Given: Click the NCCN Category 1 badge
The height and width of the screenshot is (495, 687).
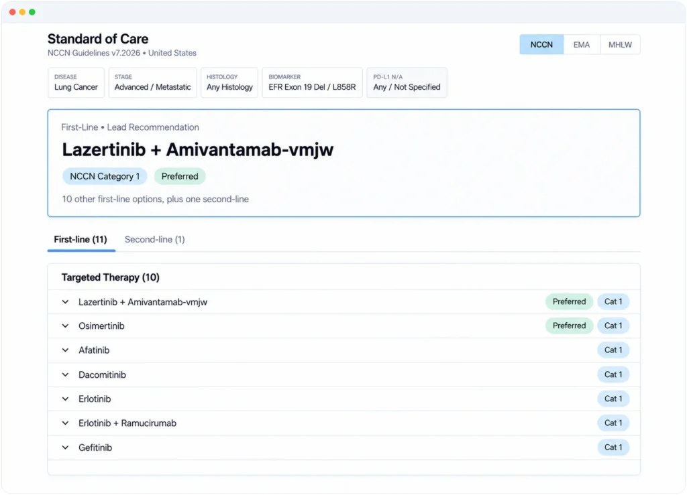Looking at the screenshot, I should 105,176.
